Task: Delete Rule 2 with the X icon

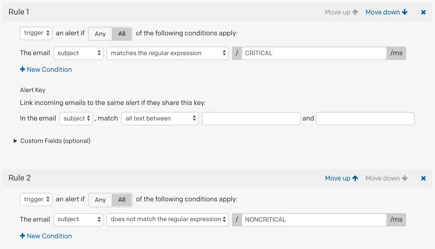Action: (x=423, y=178)
